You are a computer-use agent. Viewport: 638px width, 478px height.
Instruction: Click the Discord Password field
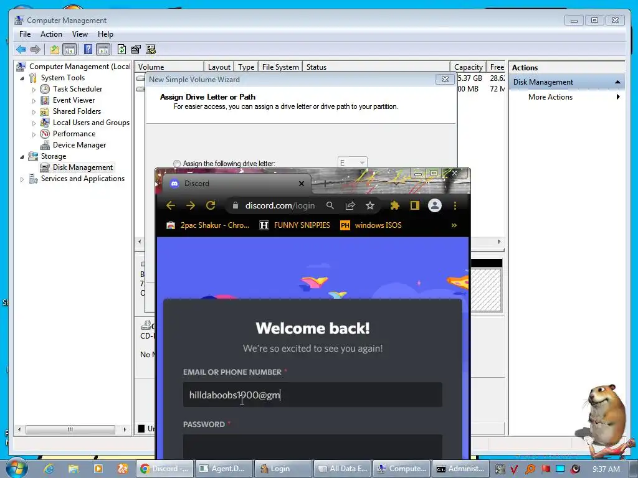click(x=313, y=446)
